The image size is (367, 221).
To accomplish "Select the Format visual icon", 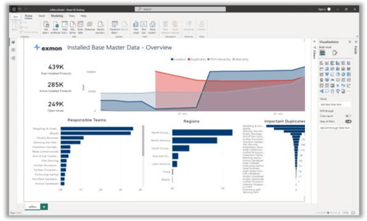I will [x=335, y=53].
